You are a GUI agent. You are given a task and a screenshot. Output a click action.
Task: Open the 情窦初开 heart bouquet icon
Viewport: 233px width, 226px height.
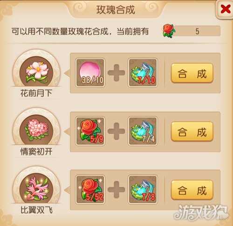pyautogui.click(x=36, y=129)
